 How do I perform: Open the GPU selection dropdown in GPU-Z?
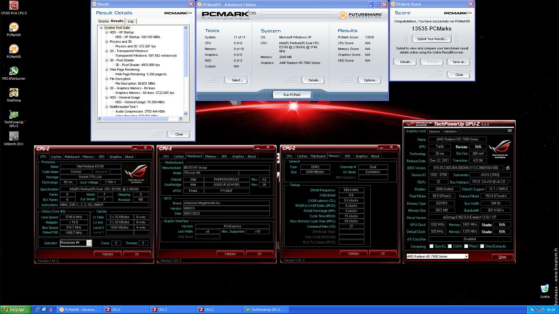(x=466, y=256)
